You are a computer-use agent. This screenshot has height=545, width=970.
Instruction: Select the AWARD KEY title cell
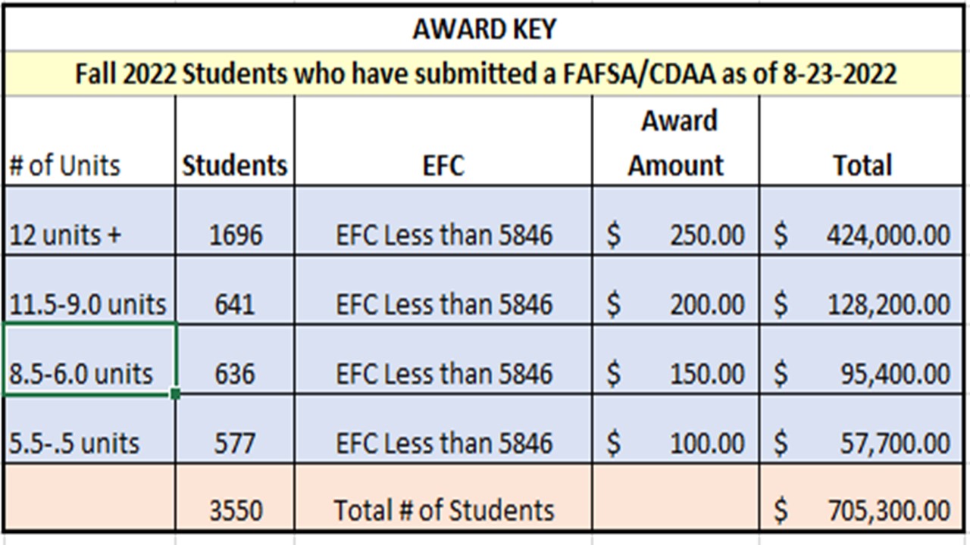[x=485, y=29]
